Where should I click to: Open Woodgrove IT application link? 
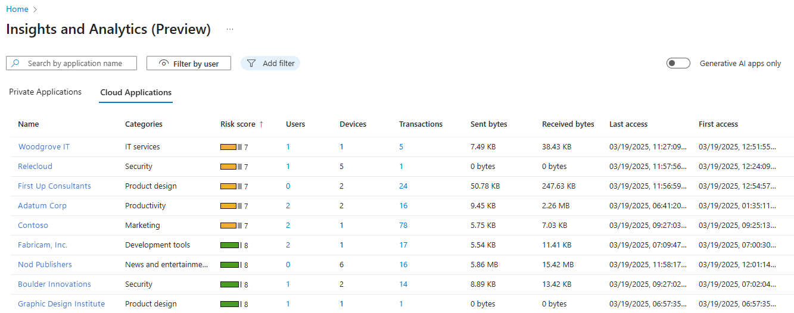pyautogui.click(x=44, y=147)
